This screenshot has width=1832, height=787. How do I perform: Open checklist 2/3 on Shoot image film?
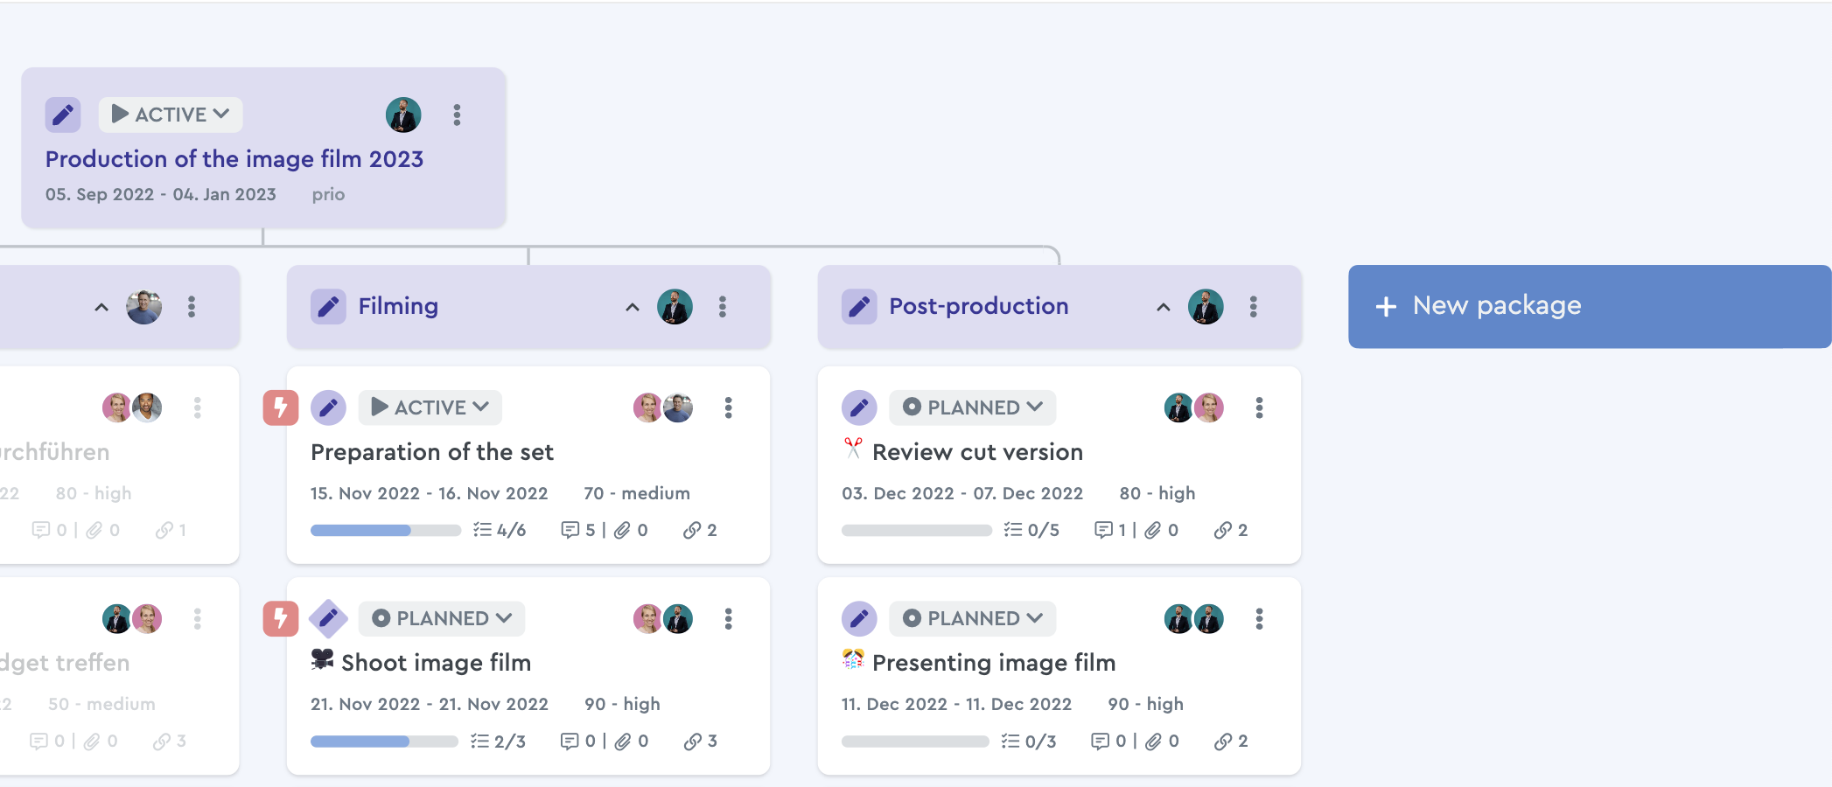tap(498, 742)
